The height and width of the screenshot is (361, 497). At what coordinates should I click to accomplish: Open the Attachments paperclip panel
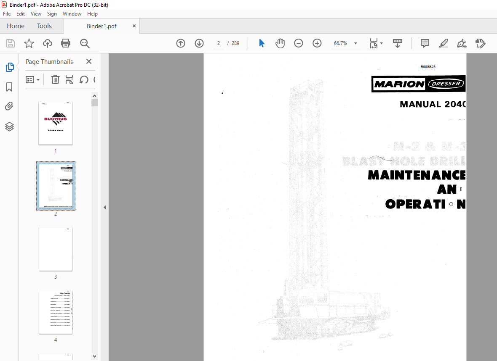(x=9, y=106)
